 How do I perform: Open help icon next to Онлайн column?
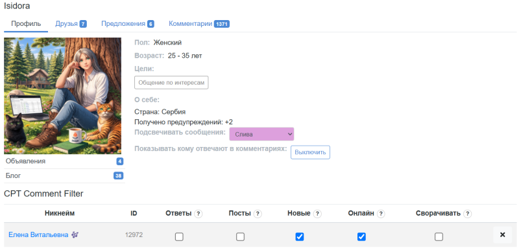(381, 214)
